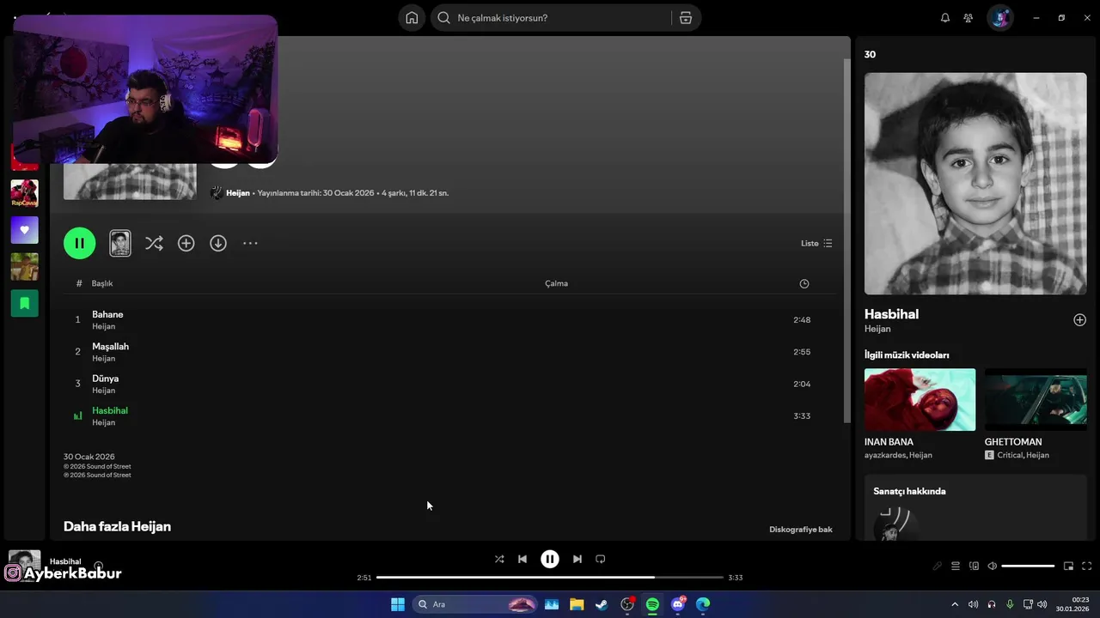Open Heijan artist link under Bahane
This screenshot has width=1100, height=618.
[103, 327]
